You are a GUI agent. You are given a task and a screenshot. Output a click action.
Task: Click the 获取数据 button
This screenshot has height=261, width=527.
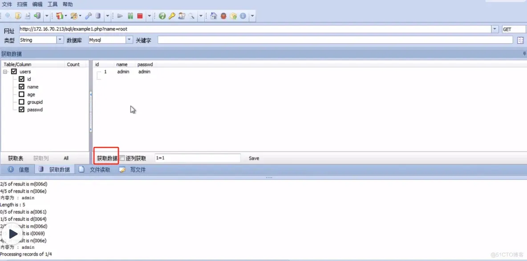[107, 158]
